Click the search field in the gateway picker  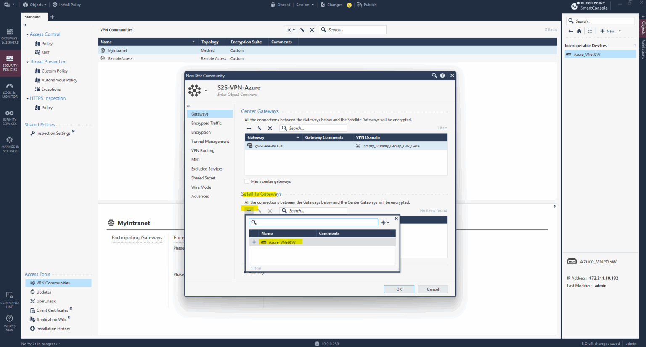(313, 222)
